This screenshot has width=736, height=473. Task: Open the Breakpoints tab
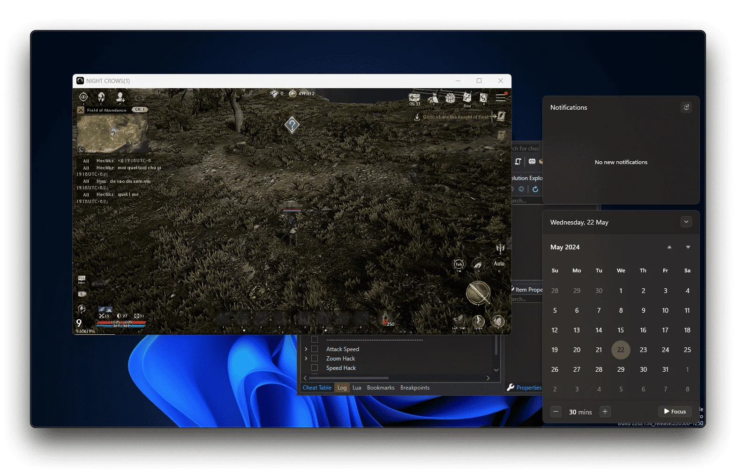click(415, 388)
